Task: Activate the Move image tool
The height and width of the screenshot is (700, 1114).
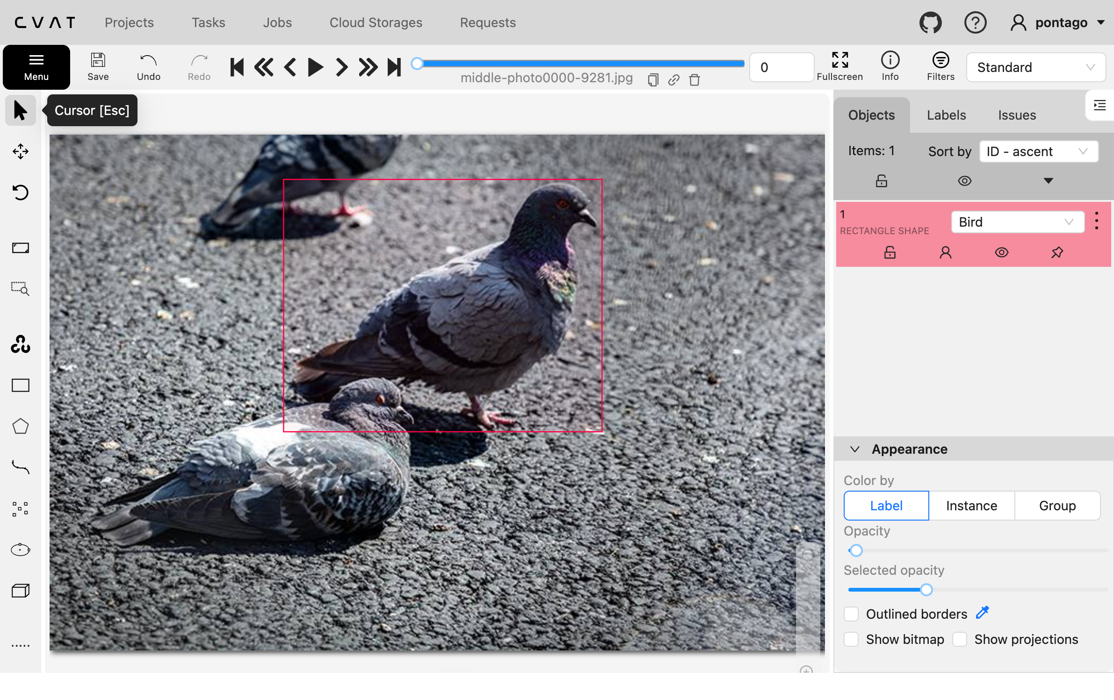Action: pos(21,151)
